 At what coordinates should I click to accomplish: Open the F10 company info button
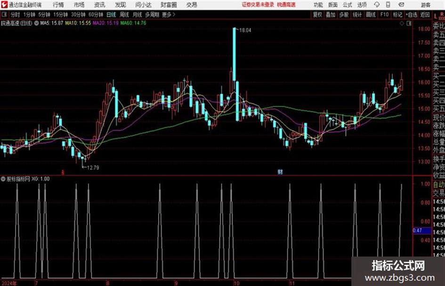[384, 15]
